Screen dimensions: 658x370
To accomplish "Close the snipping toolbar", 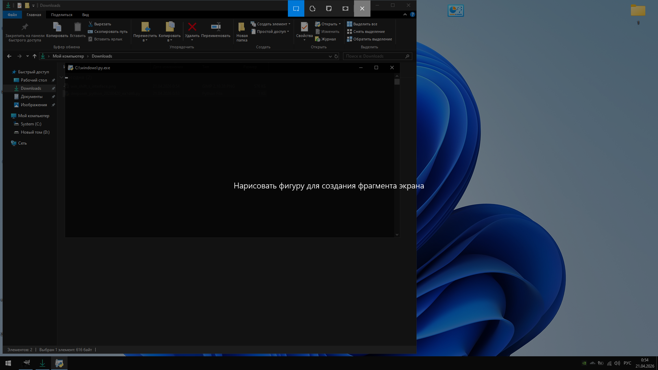I will [x=362, y=9].
